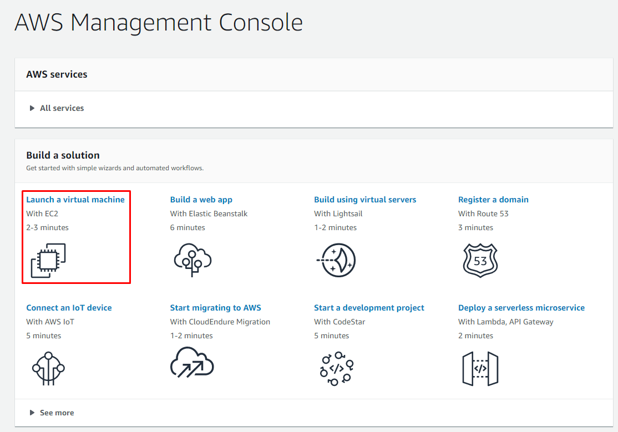Open Launch a virtual machine link
Viewport: 618px width, 432px height.
point(75,200)
